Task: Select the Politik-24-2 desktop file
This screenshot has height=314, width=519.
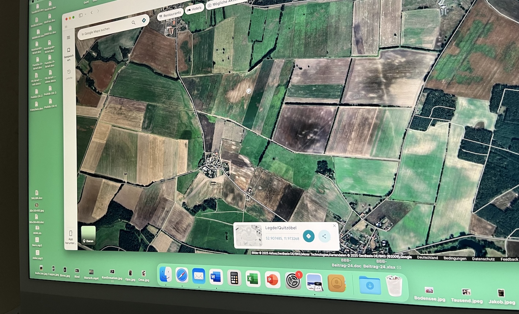Action: [x=37, y=93]
